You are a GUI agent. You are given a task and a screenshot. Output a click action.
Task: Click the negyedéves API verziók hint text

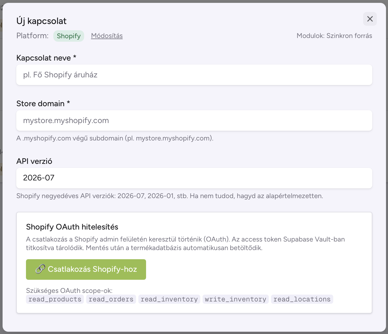(x=170, y=196)
